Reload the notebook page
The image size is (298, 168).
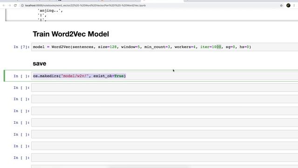[x=15, y=6]
